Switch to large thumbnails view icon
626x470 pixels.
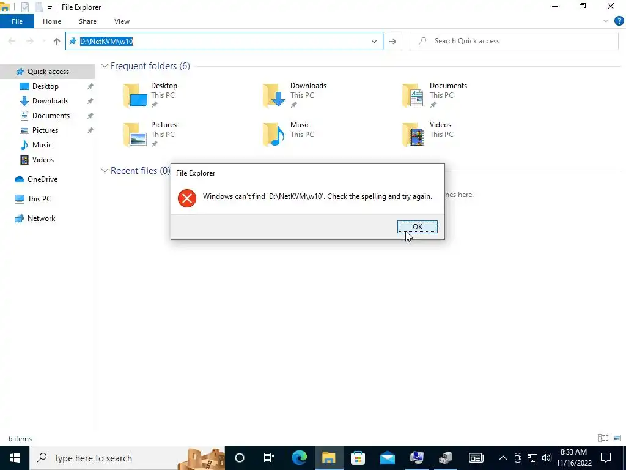pyautogui.click(x=617, y=438)
